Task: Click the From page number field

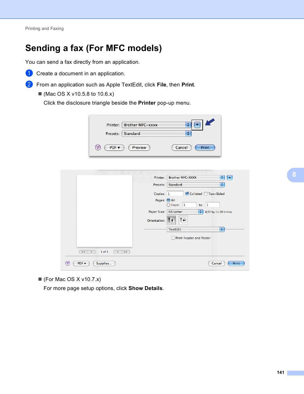Action: (x=190, y=205)
